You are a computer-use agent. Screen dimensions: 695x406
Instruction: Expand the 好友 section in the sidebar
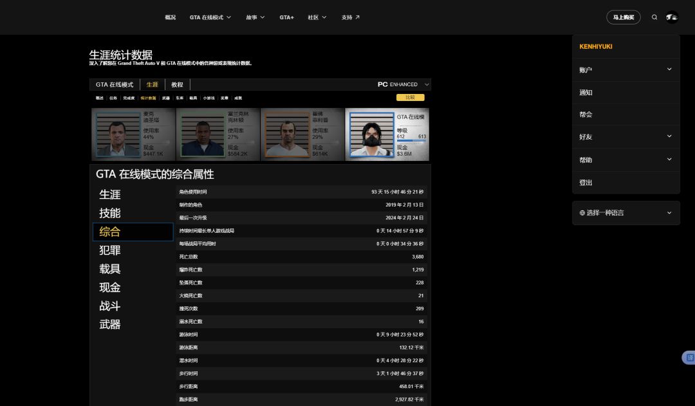tap(626, 136)
